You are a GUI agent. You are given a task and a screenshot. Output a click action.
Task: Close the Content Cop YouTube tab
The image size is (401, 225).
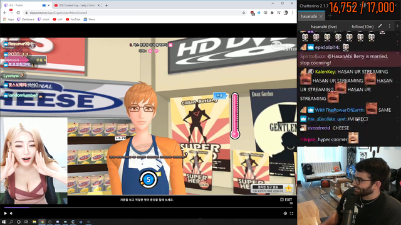(98, 5)
